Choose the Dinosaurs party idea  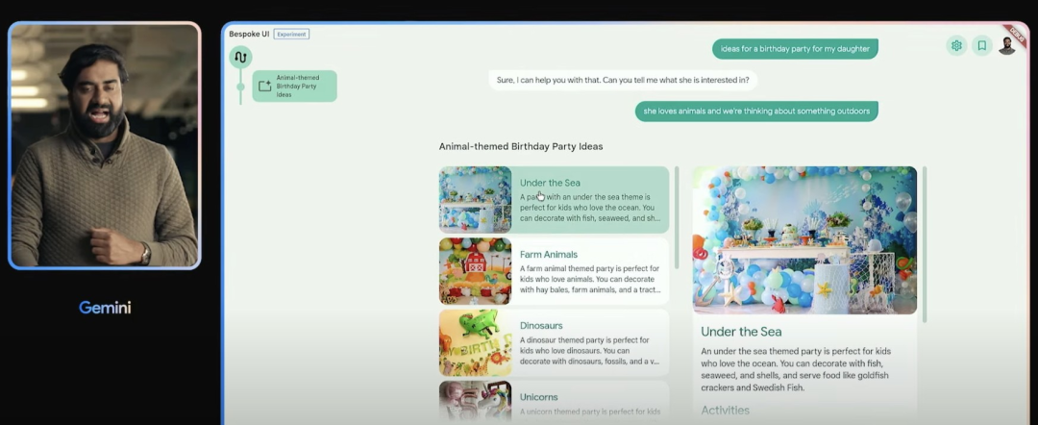[x=555, y=343]
